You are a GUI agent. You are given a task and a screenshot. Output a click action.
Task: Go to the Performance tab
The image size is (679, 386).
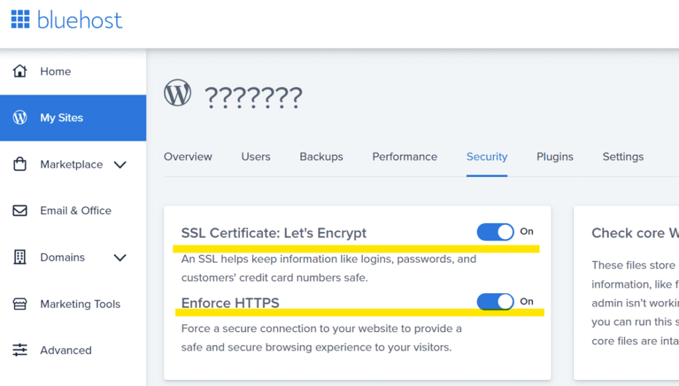[x=404, y=157]
